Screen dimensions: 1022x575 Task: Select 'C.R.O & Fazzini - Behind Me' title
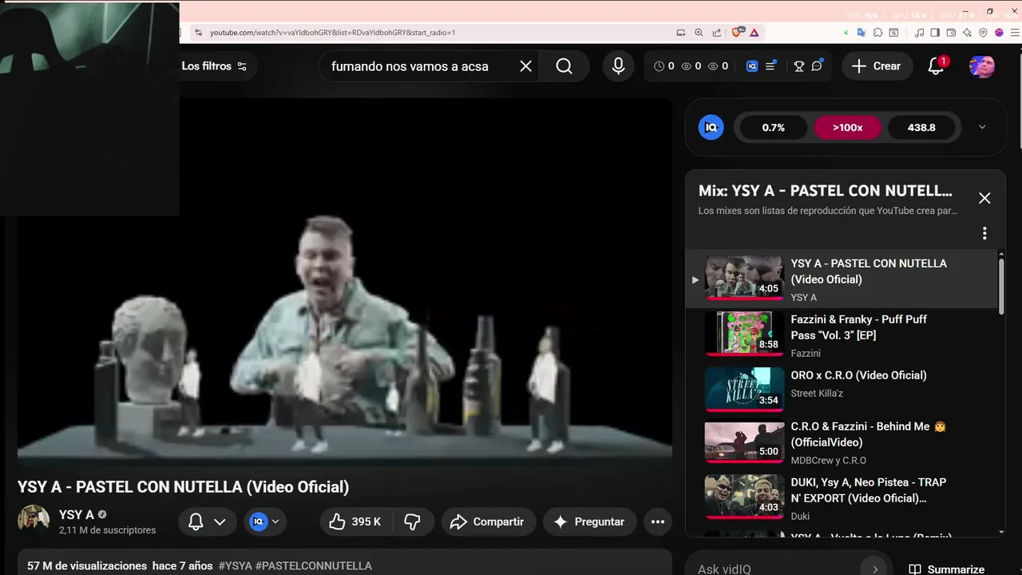pyautogui.click(x=868, y=434)
